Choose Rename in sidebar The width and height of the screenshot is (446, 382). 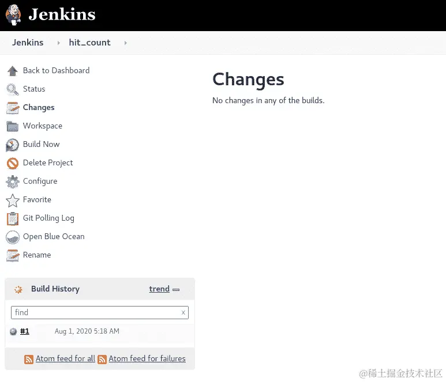coord(37,255)
